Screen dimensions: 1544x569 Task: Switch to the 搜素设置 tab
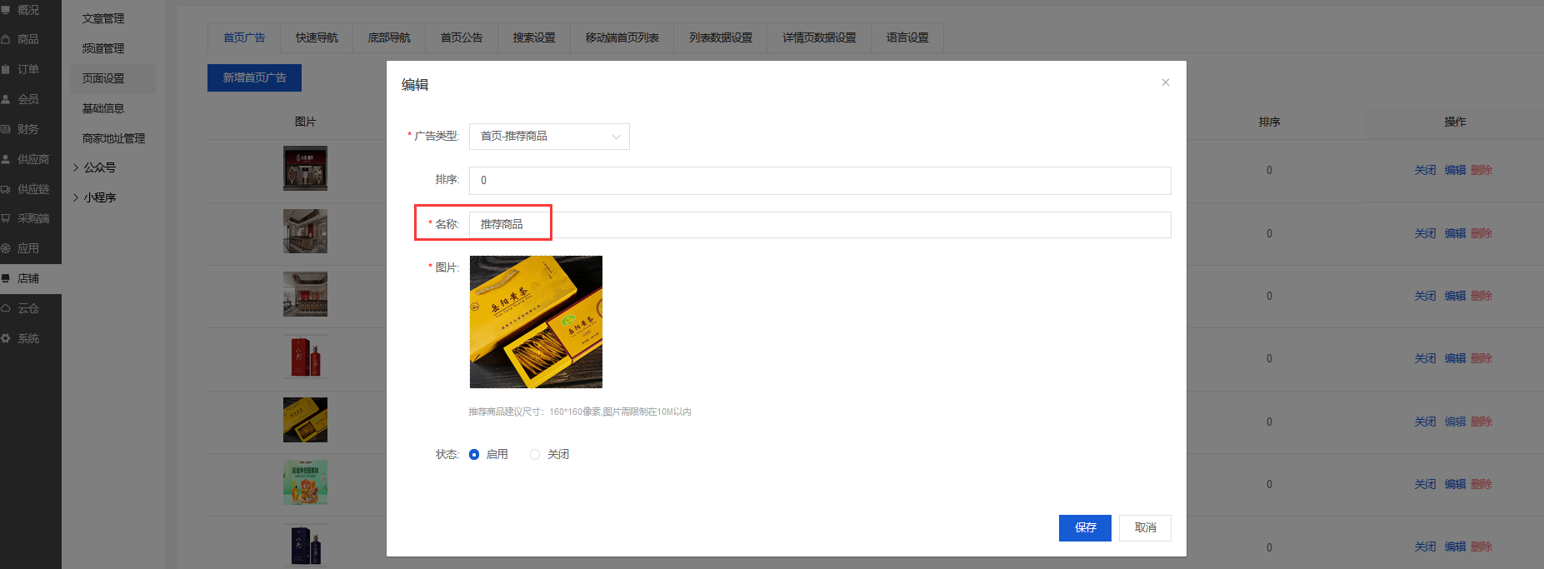click(x=534, y=37)
